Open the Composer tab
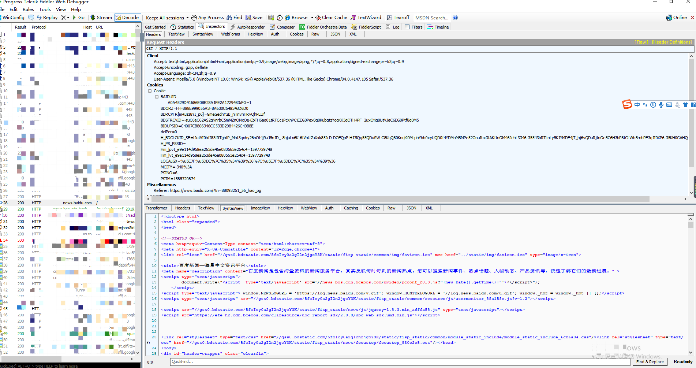 click(282, 27)
